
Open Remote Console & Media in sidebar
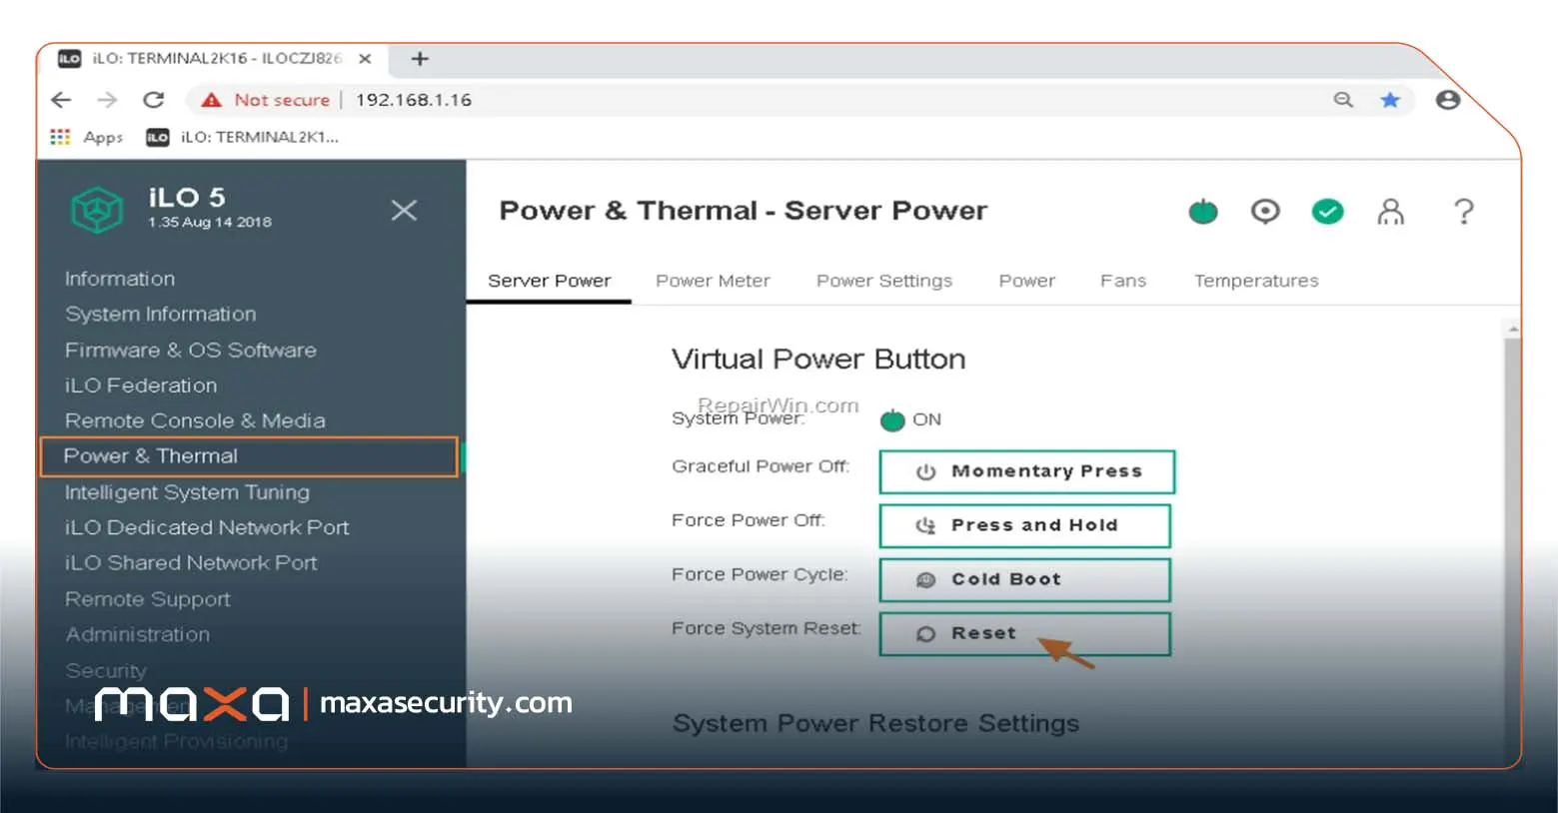click(x=195, y=420)
